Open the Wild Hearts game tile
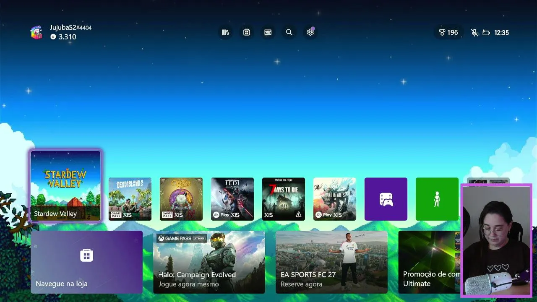Screen dimensions: 537x302 tap(335, 199)
